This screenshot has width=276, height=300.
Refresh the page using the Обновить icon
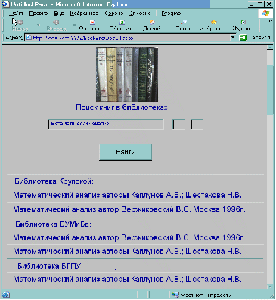point(122,25)
